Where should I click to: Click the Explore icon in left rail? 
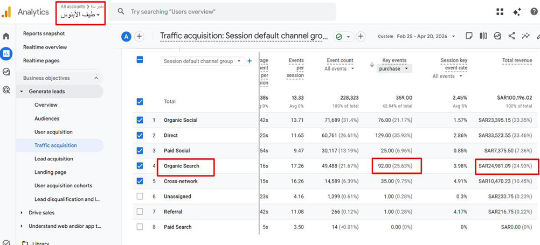pos(6,72)
